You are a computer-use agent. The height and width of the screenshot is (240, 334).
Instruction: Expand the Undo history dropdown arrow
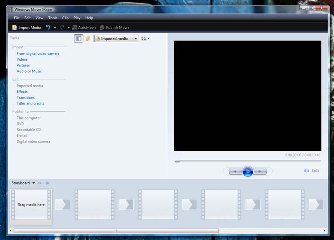[55, 28]
